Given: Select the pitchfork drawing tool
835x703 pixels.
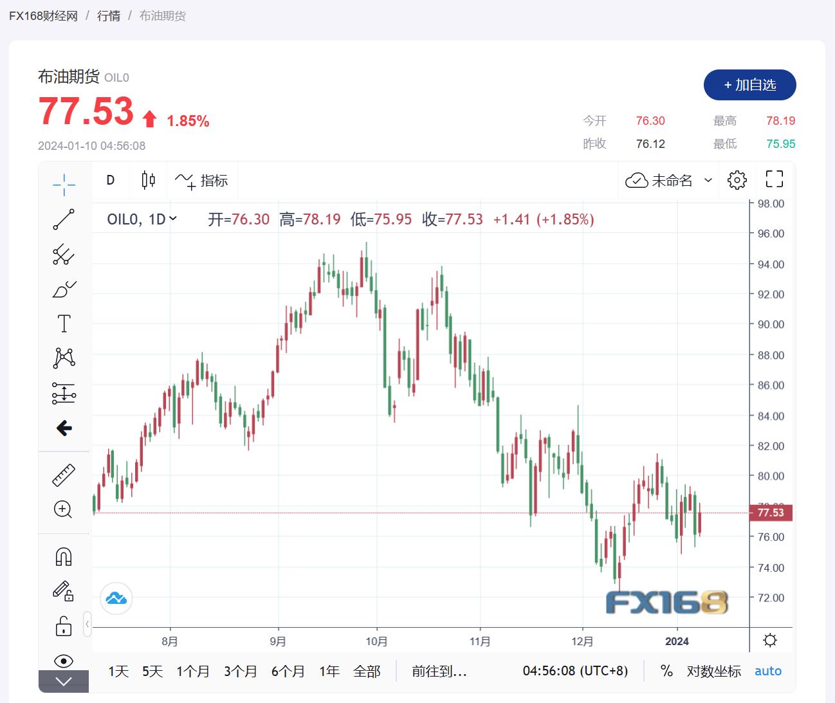Looking at the screenshot, I should (x=64, y=255).
